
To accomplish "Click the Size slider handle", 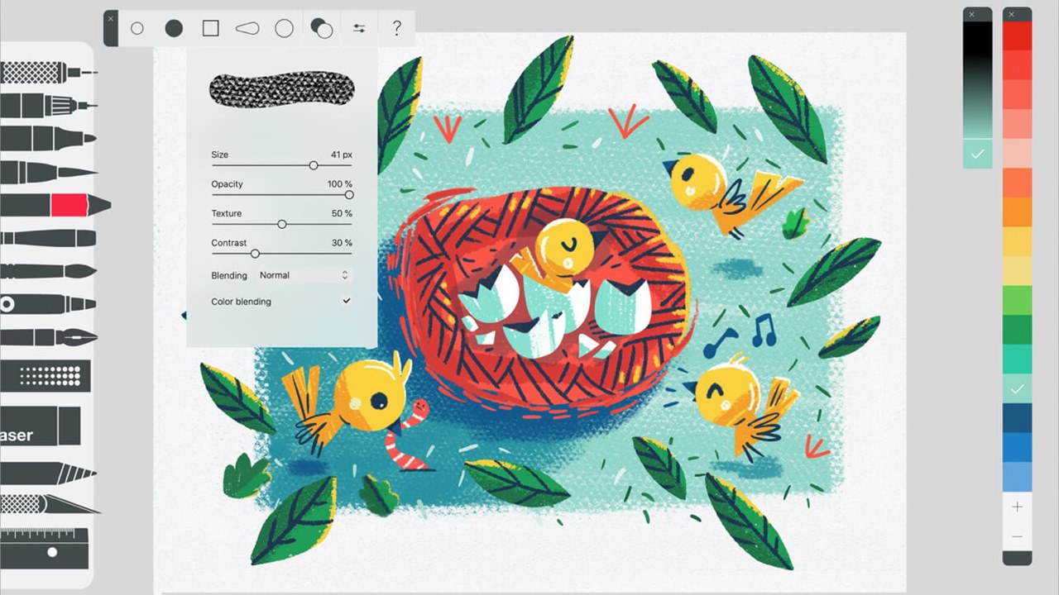I will pos(314,166).
